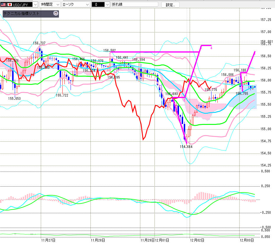
Task: Click the 155.00 price axis label
Action: [x=266, y=129]
